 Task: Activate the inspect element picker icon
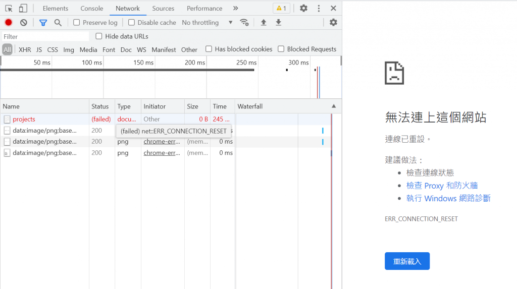(9, 8)
